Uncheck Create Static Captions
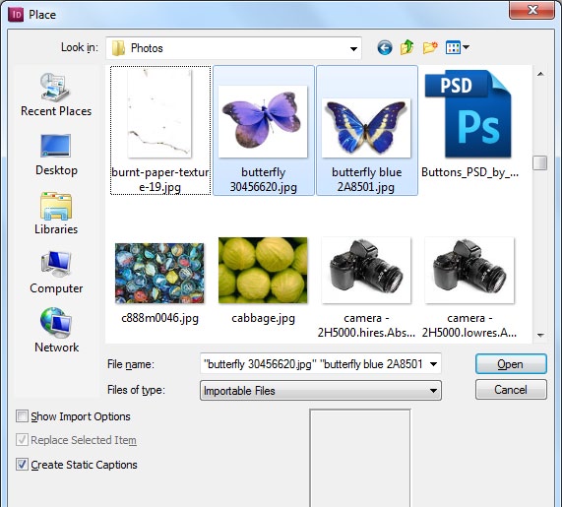562x507 pixels. coord(22,465)
